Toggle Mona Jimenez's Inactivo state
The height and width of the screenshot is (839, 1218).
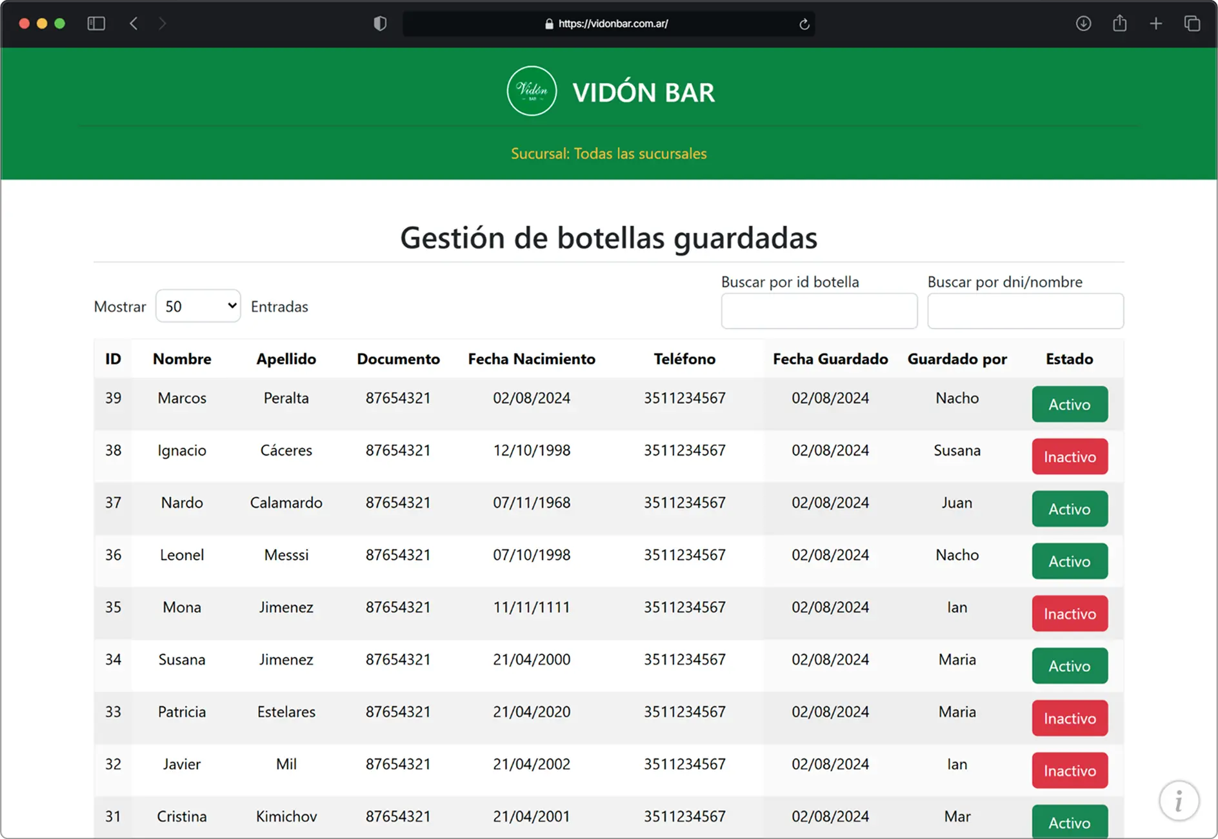pos(1069,613)
